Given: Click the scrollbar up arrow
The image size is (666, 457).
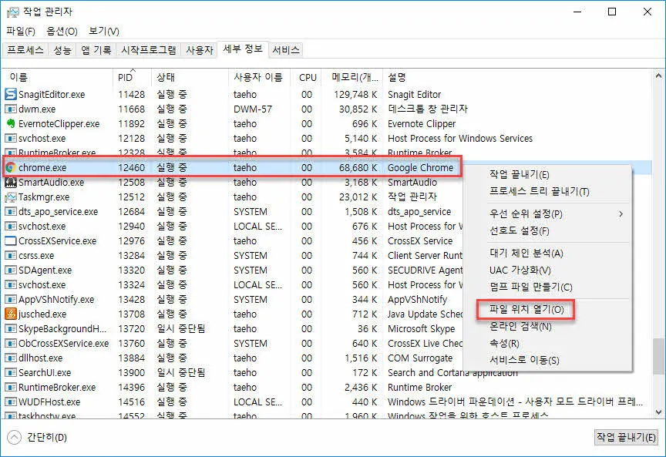Looking at the screenshot, I should (x=659, y=75).
